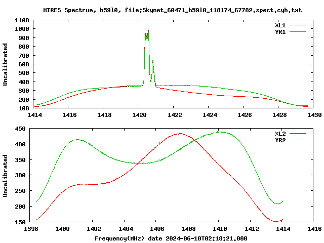Click the green YR2 legend line sample
The image size is (324, 243).
298,140
